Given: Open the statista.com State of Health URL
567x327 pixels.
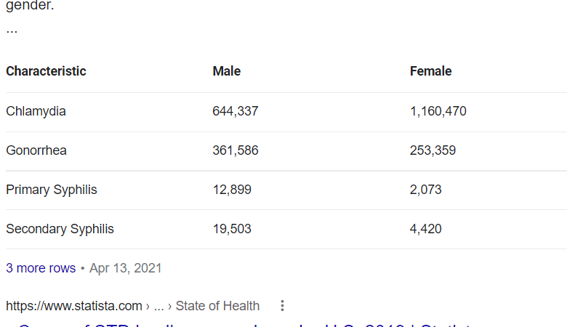Looking at the screenshot, I should click(133, 306).
